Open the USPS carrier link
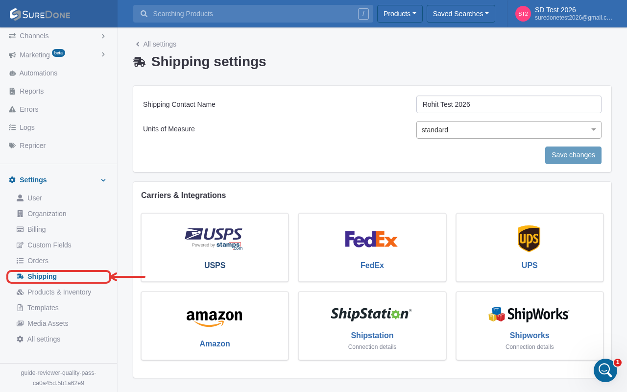This screenshot has height=392, width=627. click(x=215, y=265)
